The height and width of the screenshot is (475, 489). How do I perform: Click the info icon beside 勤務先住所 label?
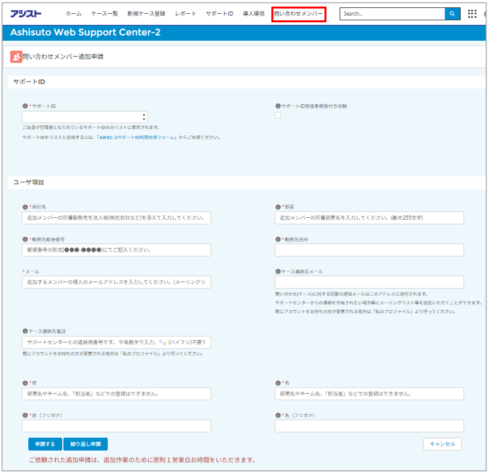point(278,239)
